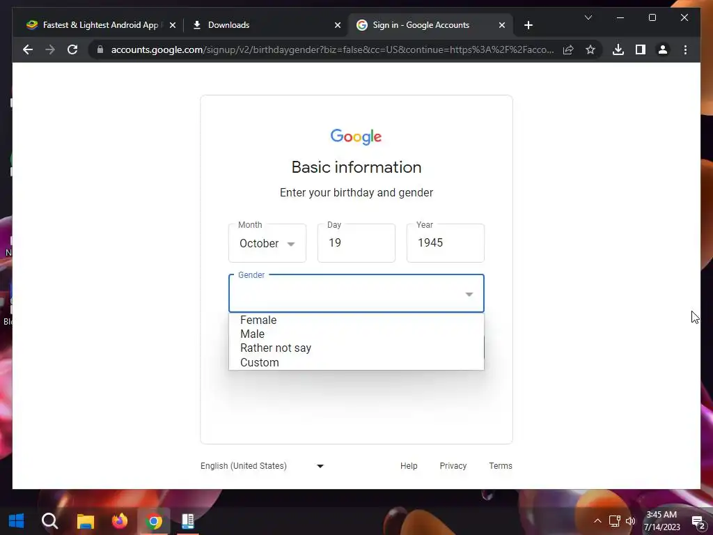Open the notebook app on taskbar

point(188,521)
